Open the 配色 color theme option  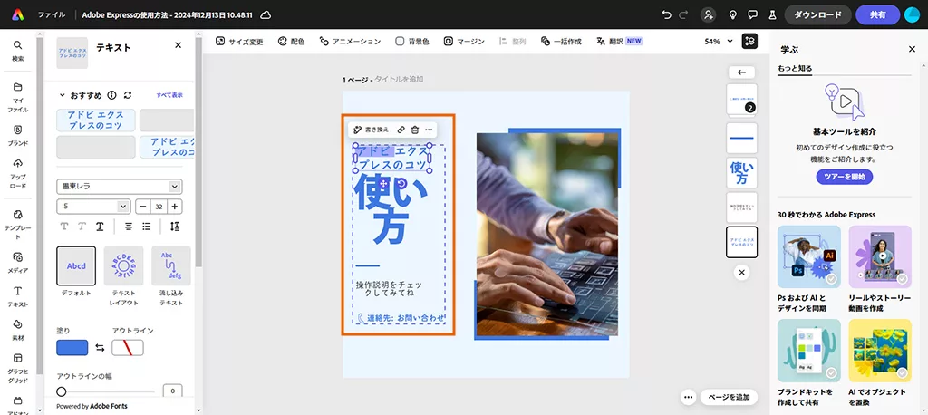291,42
